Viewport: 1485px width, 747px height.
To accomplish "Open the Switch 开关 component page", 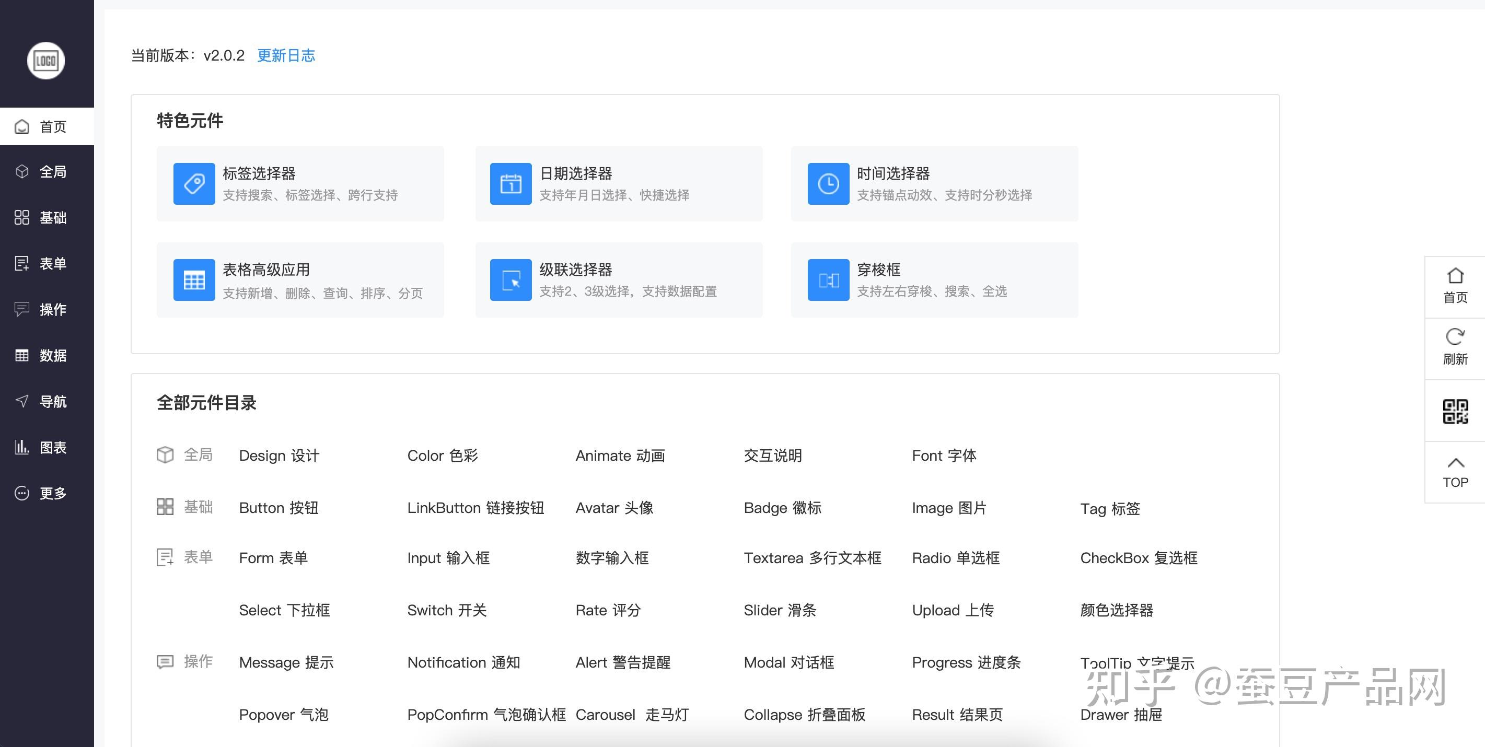I will click(447, 610).
